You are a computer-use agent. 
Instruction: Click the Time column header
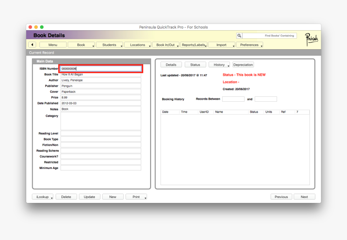(x=189, y=112)
